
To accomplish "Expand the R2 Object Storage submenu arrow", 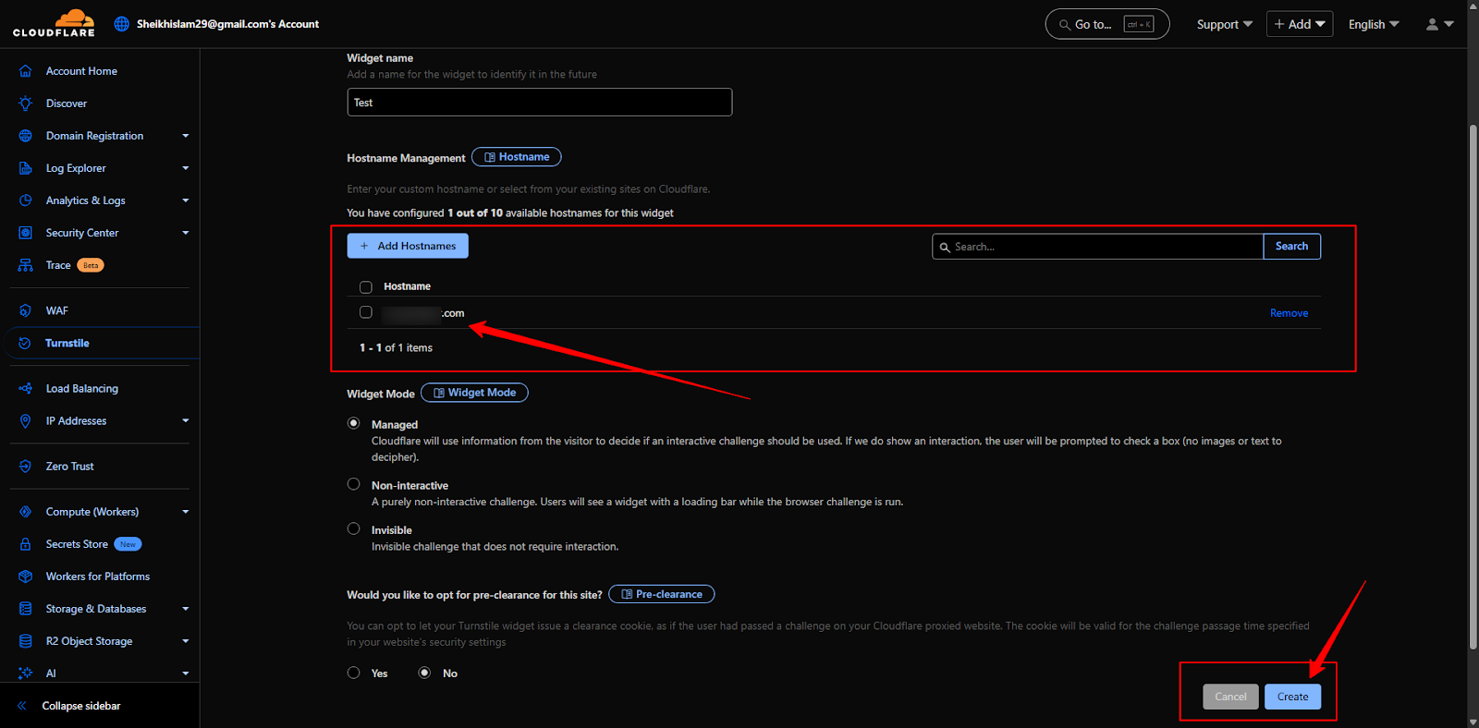I will tap(185, 641).
